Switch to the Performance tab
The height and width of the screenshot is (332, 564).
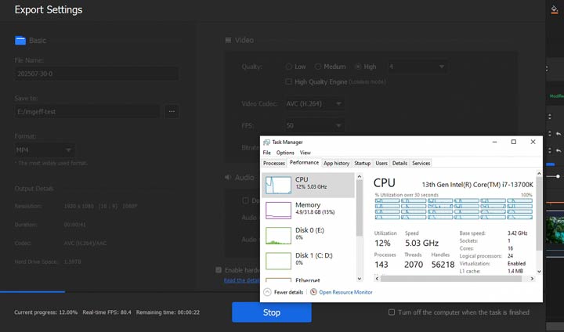click(x=304, y=163)
